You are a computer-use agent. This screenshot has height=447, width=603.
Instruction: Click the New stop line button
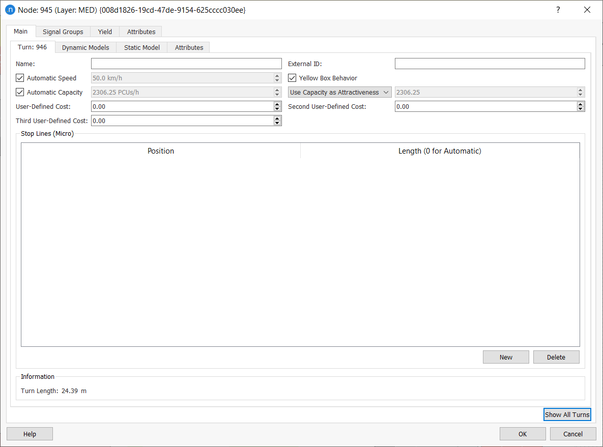[x=506, y=357]
